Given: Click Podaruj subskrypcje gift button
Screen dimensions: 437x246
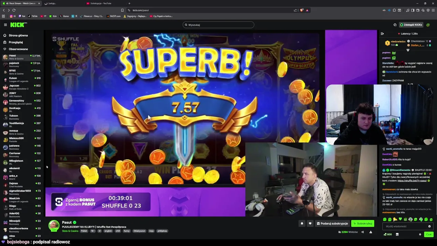Looking at the screenshot, I should point(332,223).
